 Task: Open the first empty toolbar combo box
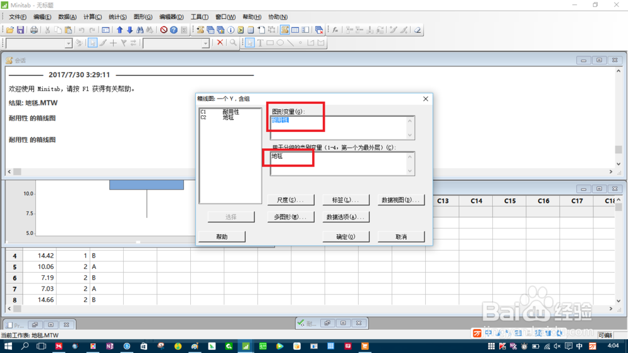[x=39, y=43]
